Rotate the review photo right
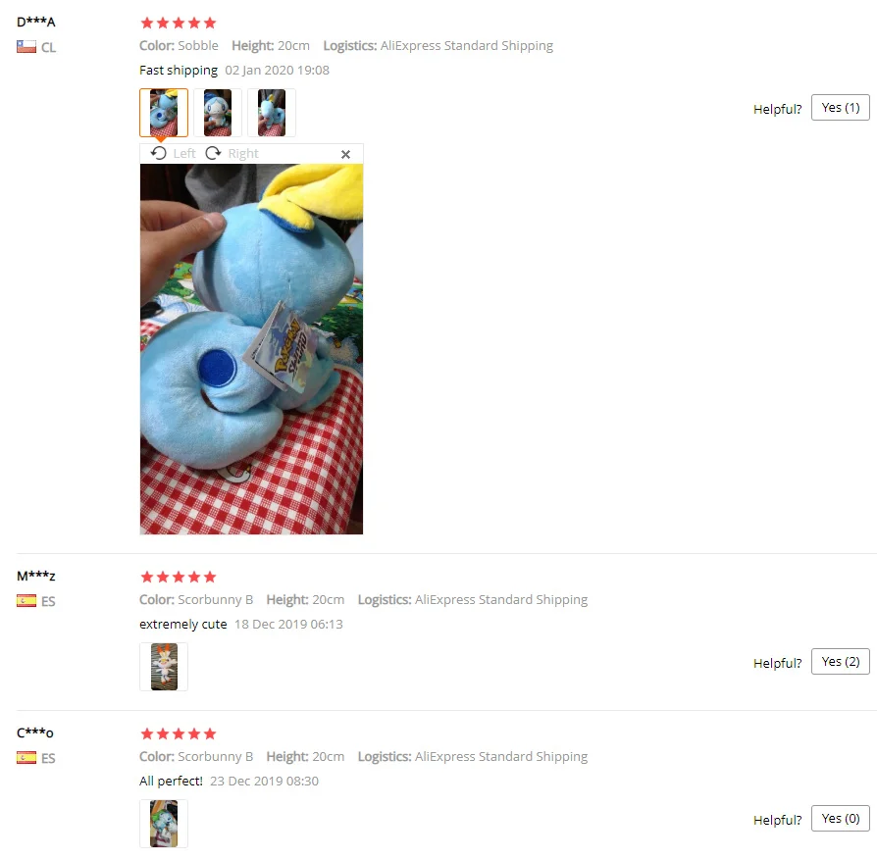Screen dimensions: 877x859 (x=232, y=153)
